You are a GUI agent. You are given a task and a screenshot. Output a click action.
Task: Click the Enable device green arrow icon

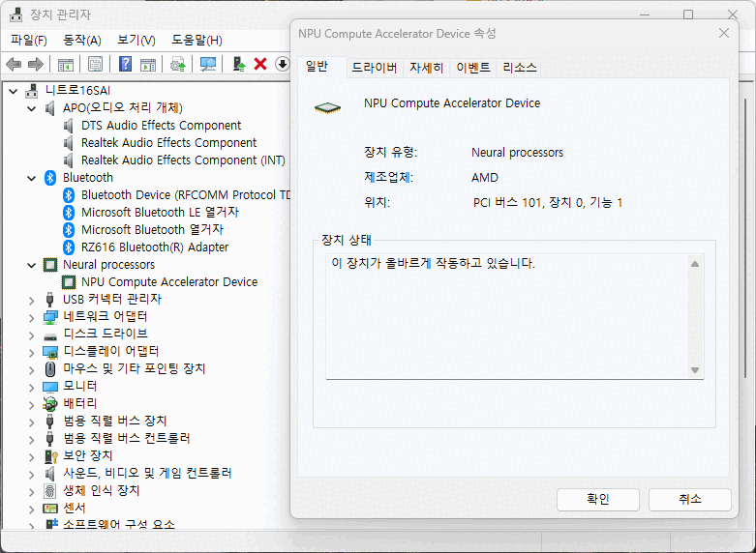239,64
